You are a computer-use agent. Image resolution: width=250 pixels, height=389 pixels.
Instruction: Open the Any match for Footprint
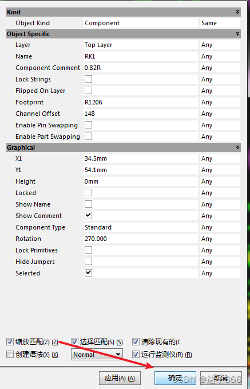(220, 102)
